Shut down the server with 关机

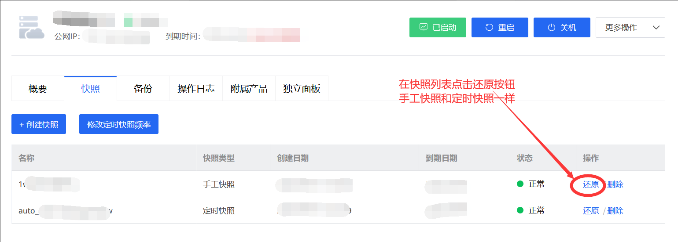(562, 27)
